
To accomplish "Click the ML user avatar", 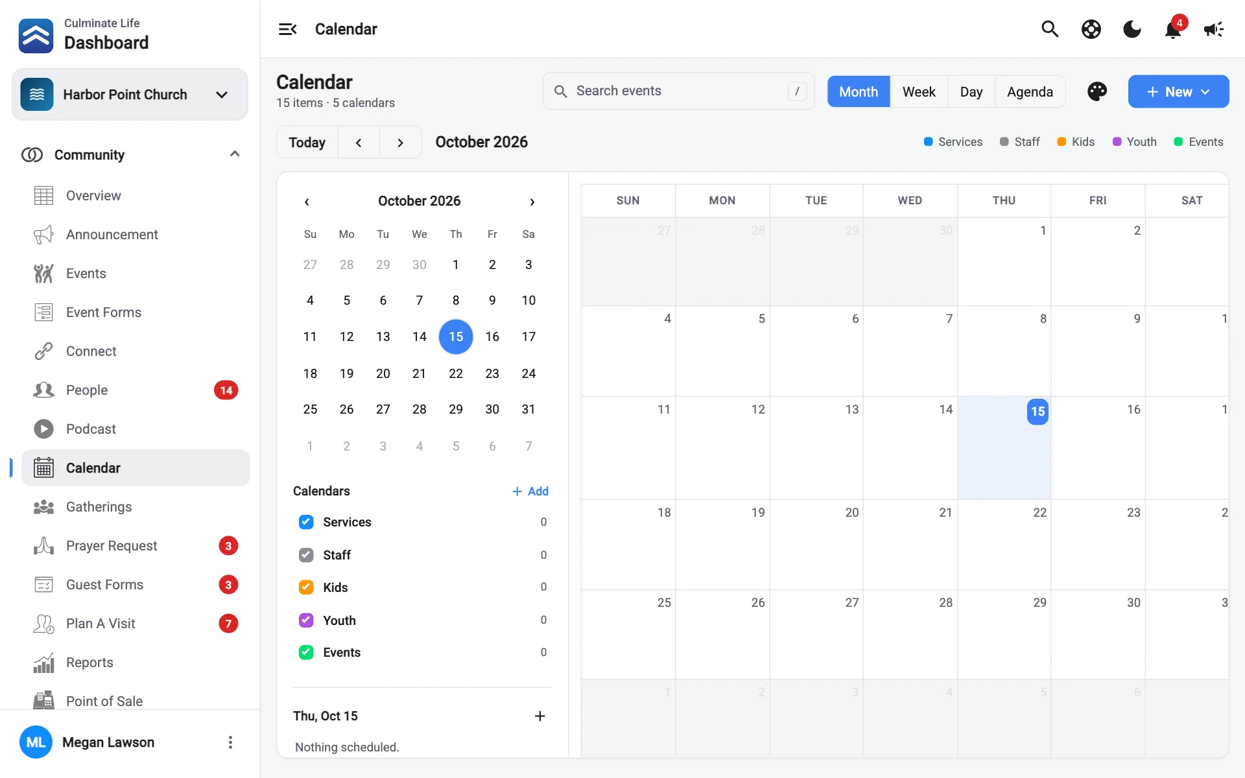I will pos(36,742).
